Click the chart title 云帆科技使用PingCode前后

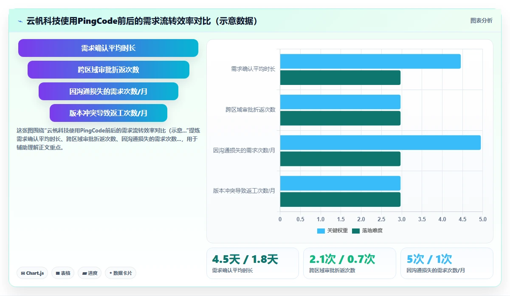pyautogui.click(x=142, y=21)
